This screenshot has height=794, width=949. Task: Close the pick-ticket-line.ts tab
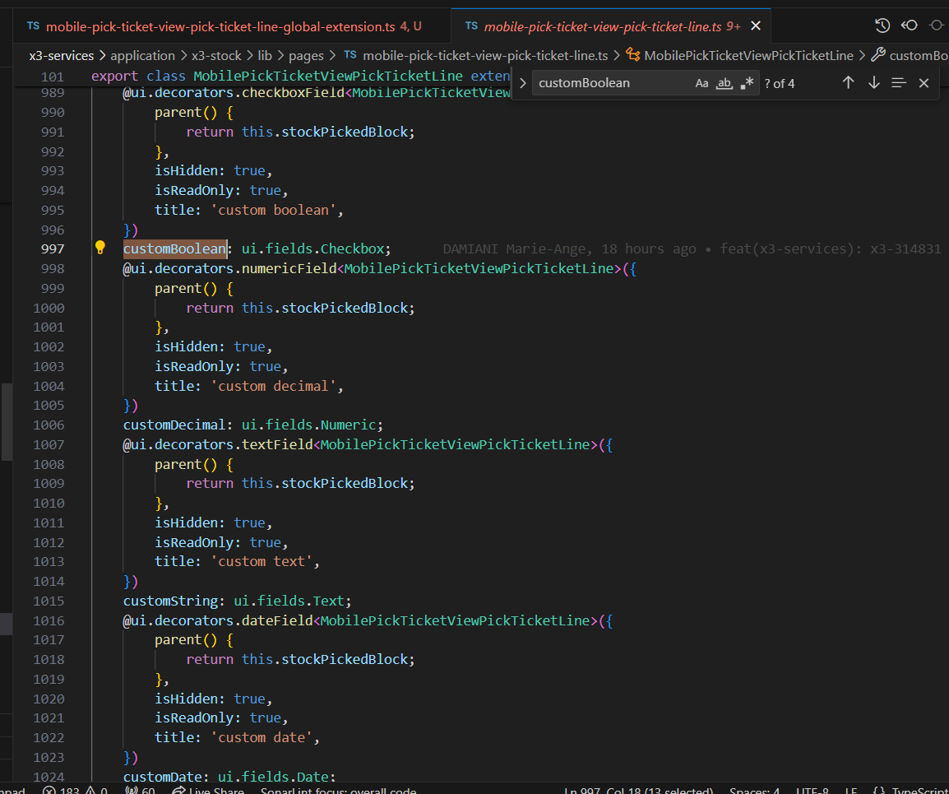[755, 26]
